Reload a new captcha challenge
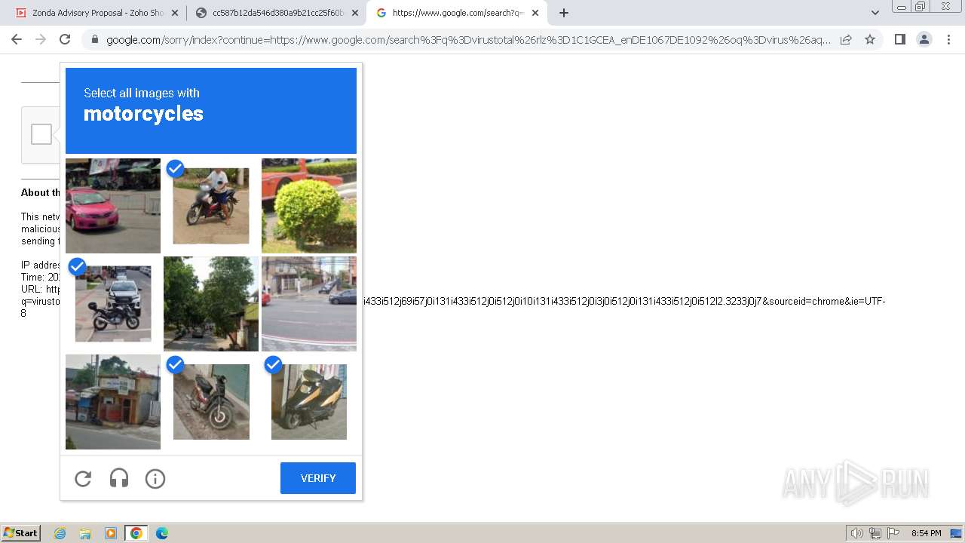Screen dimensions: 965x543 click(x=83, y=479)
